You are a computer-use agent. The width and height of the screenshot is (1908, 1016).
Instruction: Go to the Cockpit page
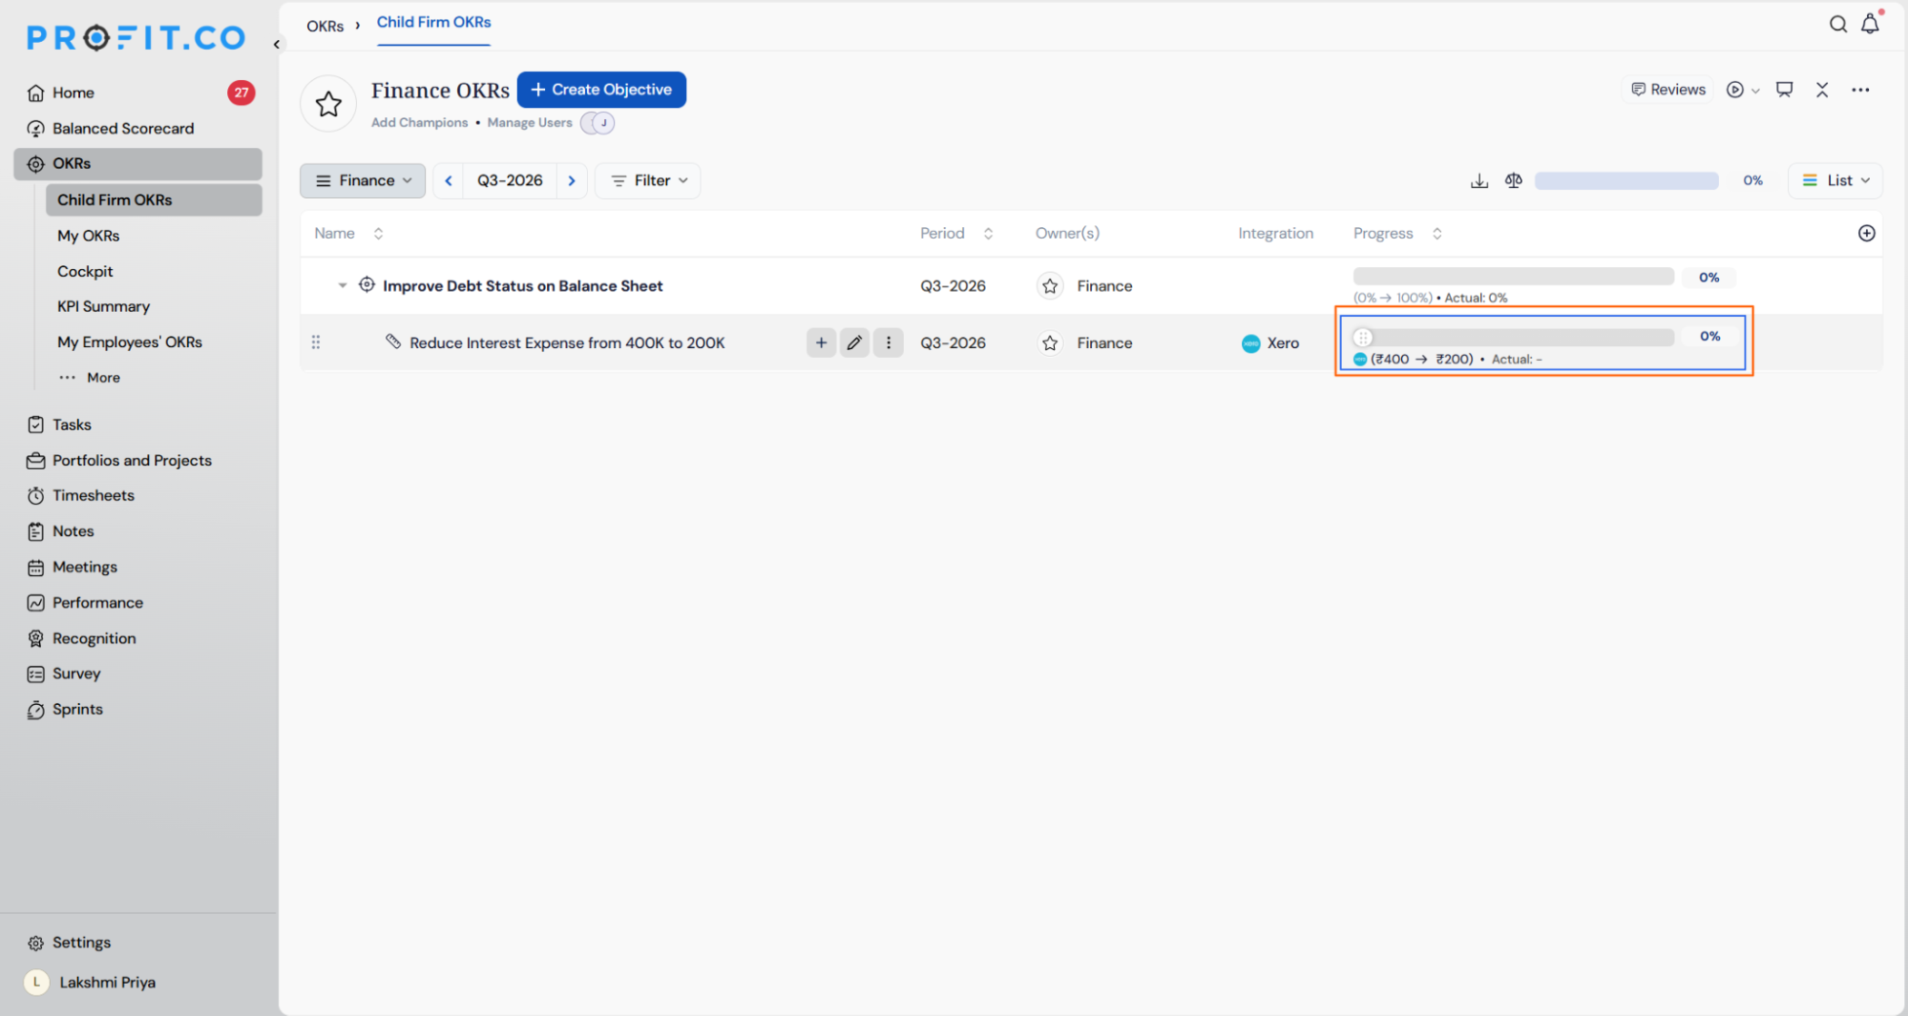(x=85, y=271)
